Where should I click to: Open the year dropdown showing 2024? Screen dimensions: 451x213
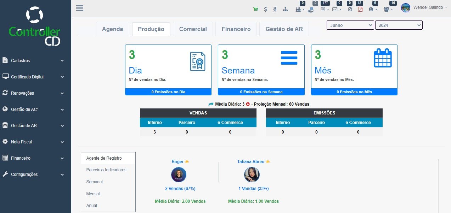399,25
